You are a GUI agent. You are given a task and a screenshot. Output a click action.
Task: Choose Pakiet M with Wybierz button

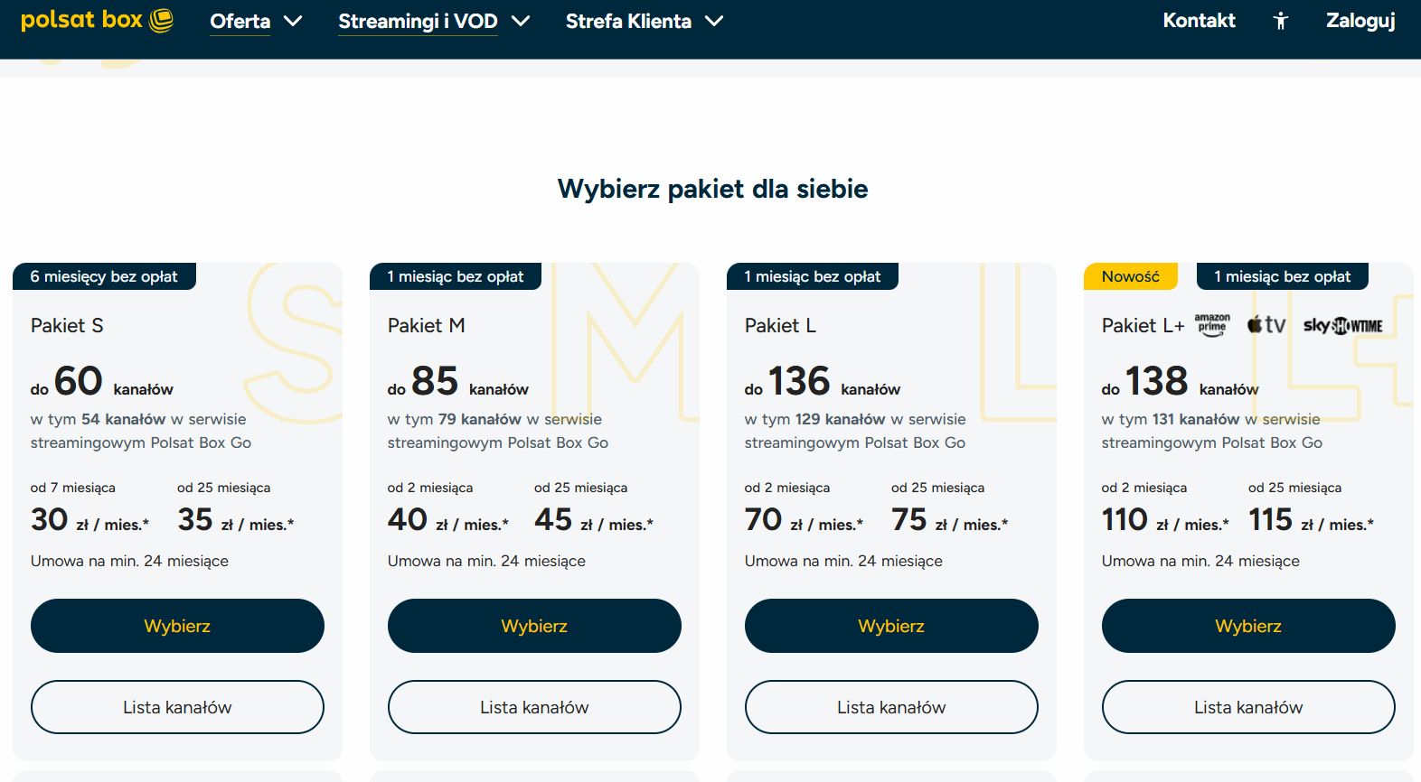coord(534,626)
